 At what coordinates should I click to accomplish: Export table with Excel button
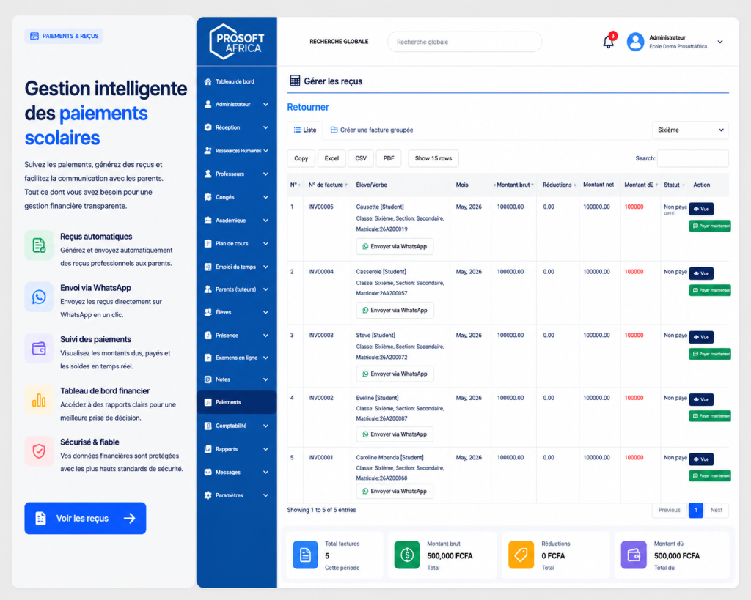point(331,158)
